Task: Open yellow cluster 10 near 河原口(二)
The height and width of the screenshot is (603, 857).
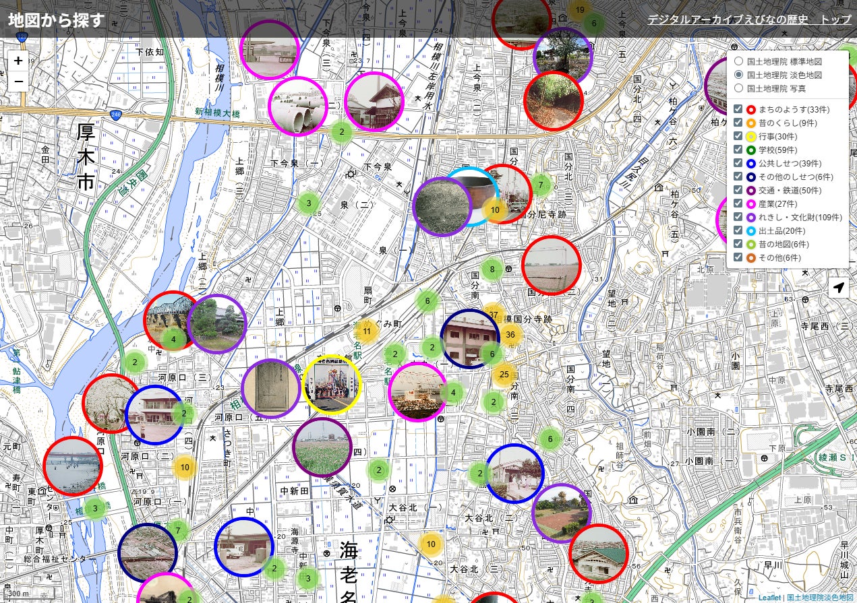Action: 185,467
